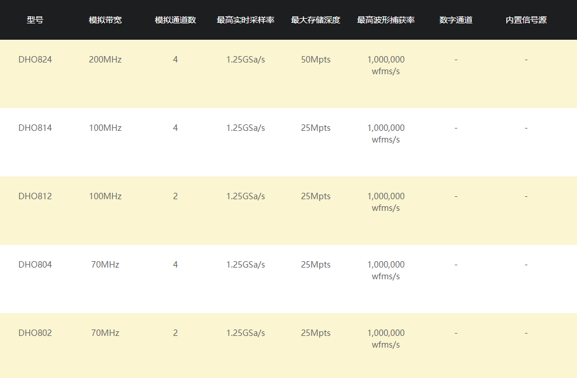This screenshot has width=577, height=378.
Task: Click the 70MHz bandwidth in the DHO804 row
Action: pos(105,265)
